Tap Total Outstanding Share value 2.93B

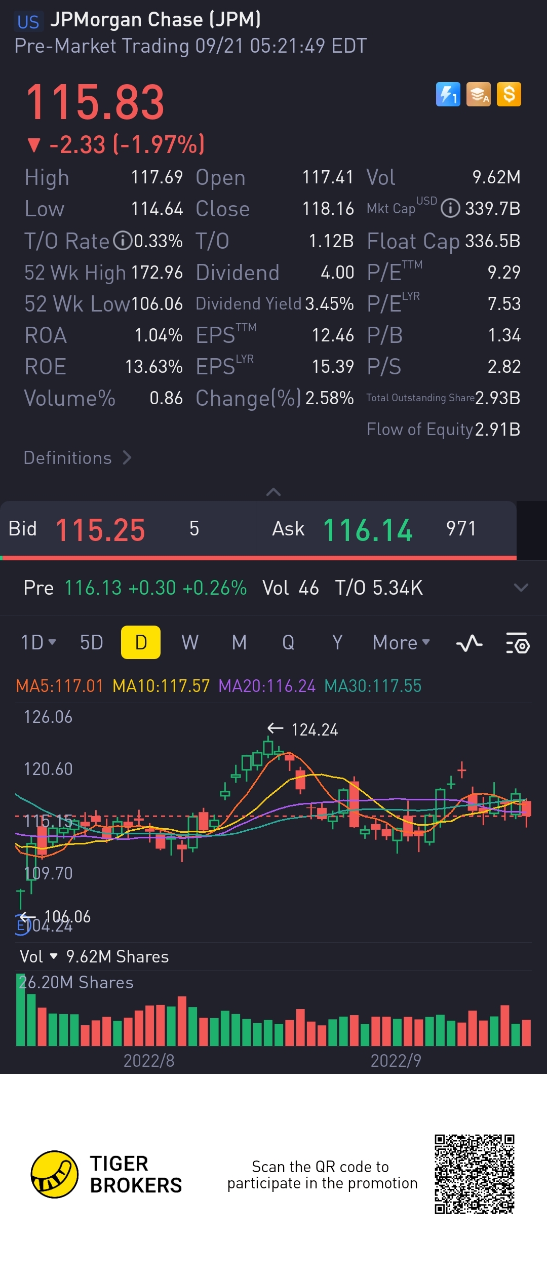tap(498, 398)
